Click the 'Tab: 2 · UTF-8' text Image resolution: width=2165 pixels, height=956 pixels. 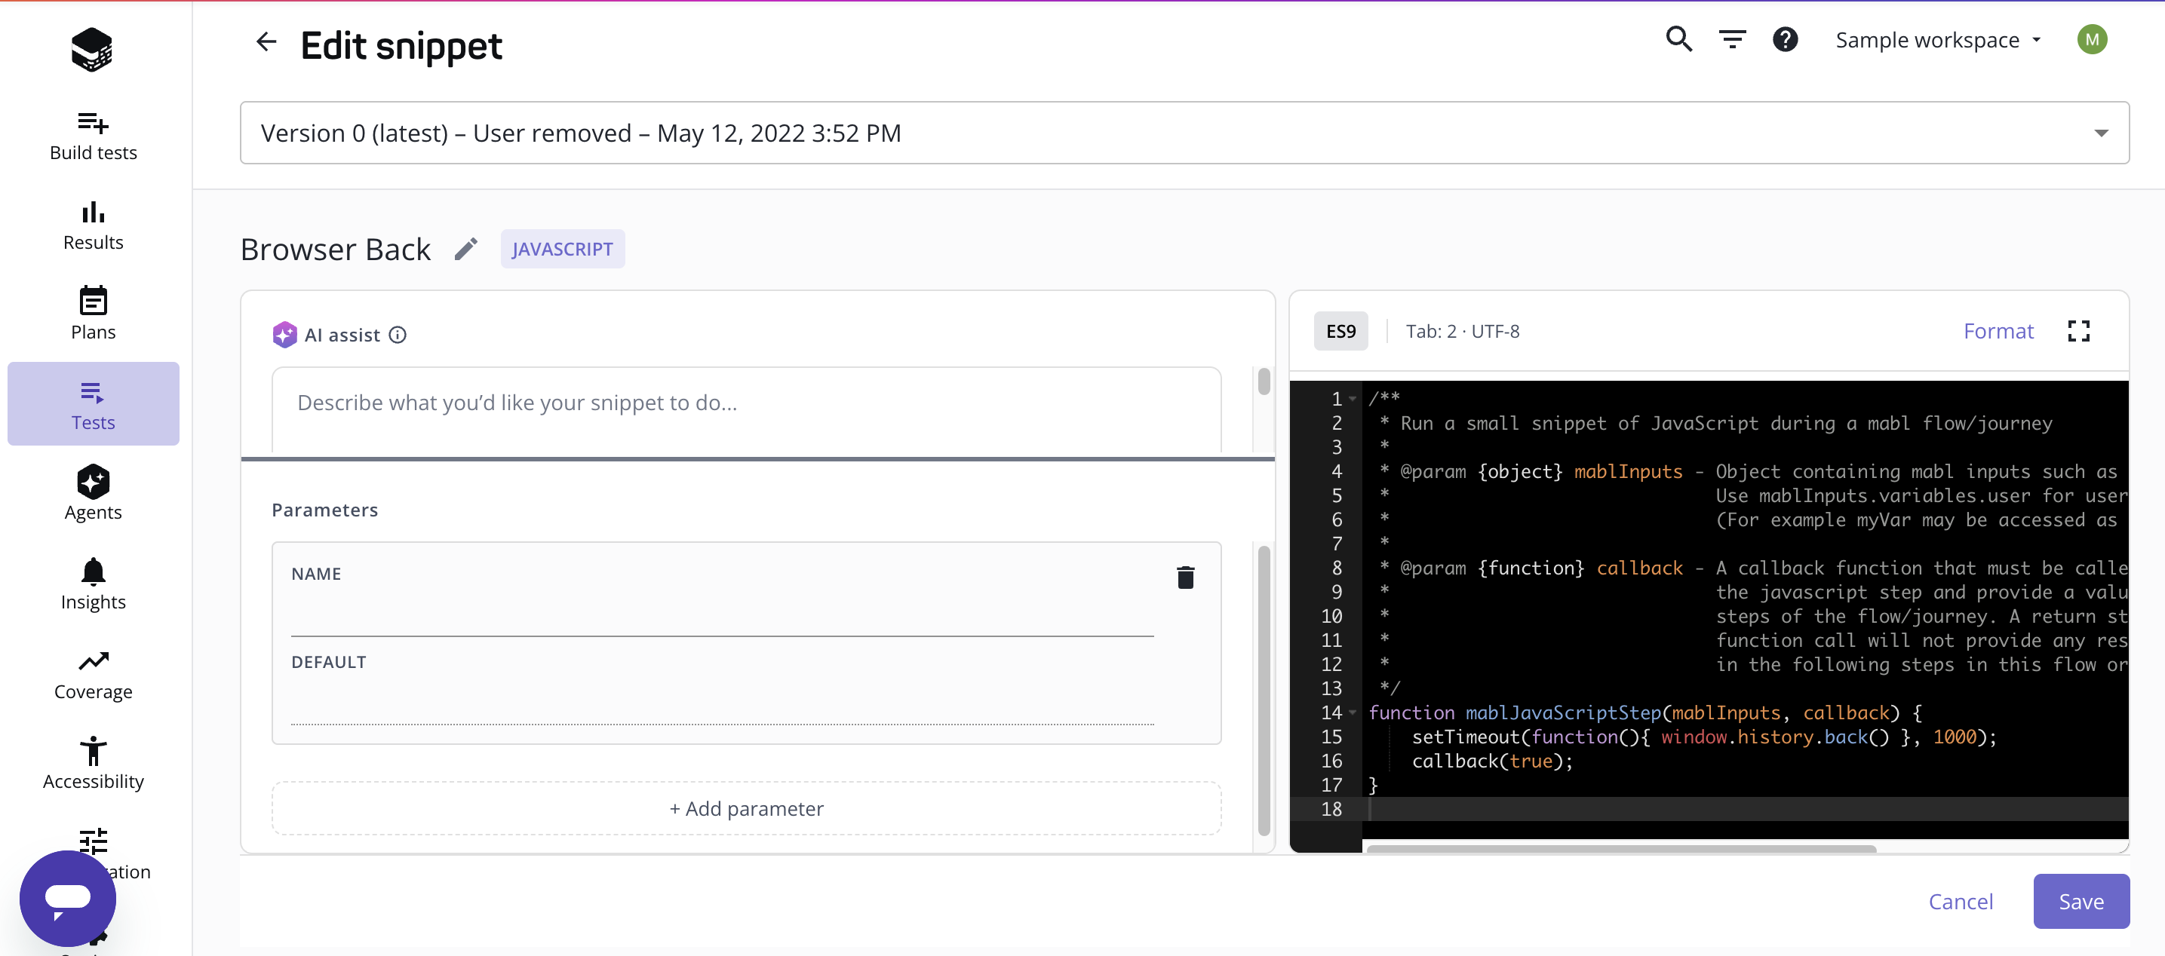(x=1463, y=331)
